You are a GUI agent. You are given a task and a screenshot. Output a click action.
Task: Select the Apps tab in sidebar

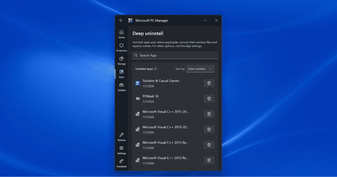121,73
